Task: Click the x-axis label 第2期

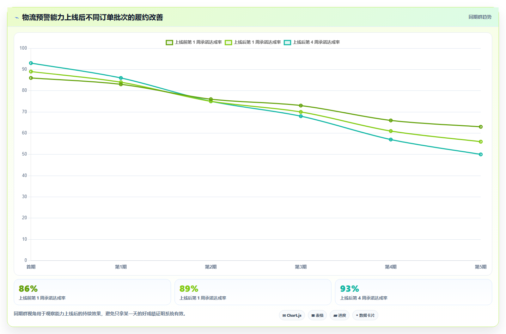Action: coord(211,267)
